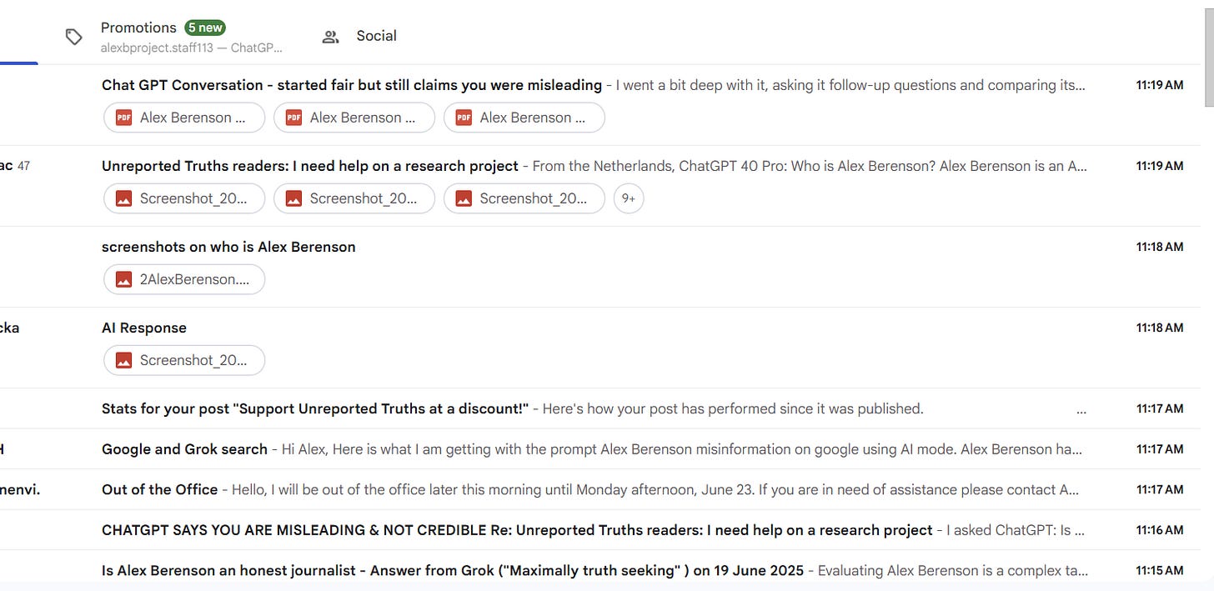Open last PDF attachment in Chat GPT Conversation email
Image resolution: width=1214 pixels, height=591 pixels.
pyautogui.click(x=524, y=118)
